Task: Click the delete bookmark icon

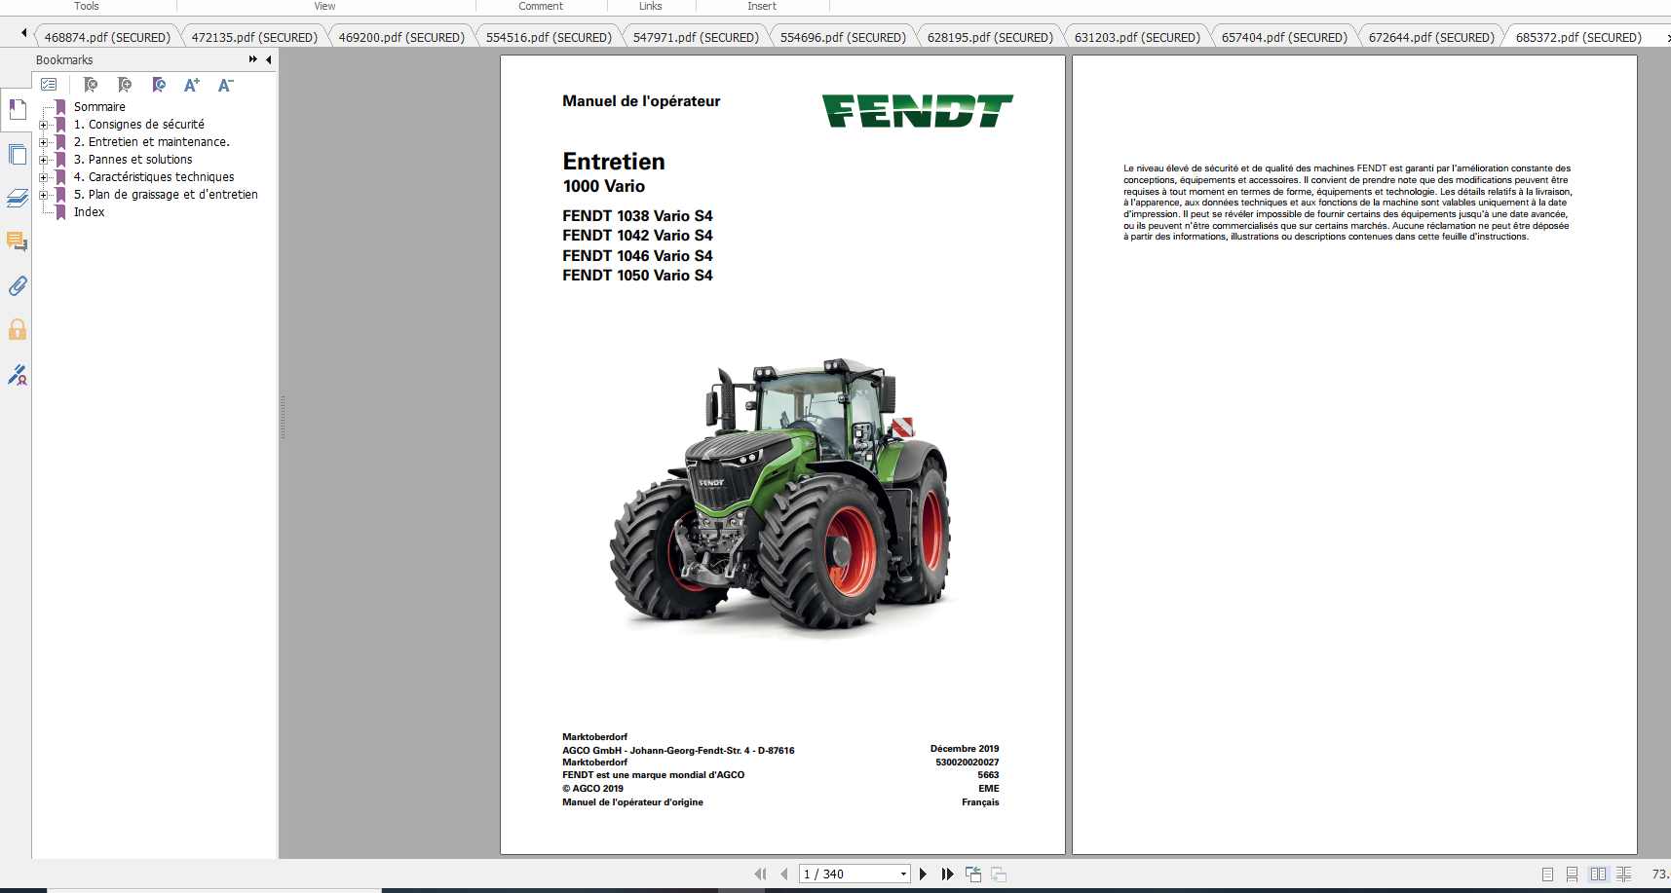Action: coord(91,85)
